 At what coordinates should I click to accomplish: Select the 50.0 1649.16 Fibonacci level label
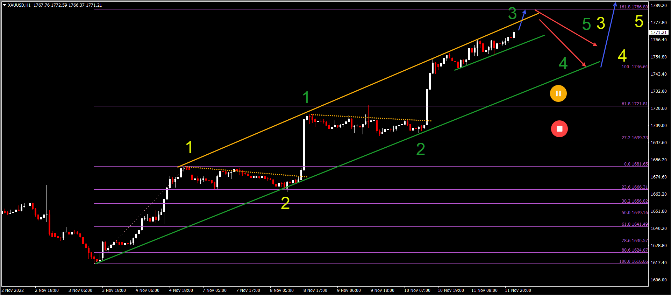point(635,213)
